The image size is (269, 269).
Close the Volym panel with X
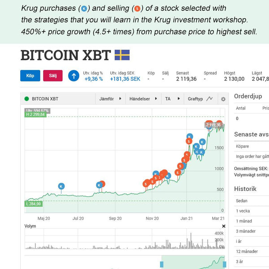click(x=224, y=226)
